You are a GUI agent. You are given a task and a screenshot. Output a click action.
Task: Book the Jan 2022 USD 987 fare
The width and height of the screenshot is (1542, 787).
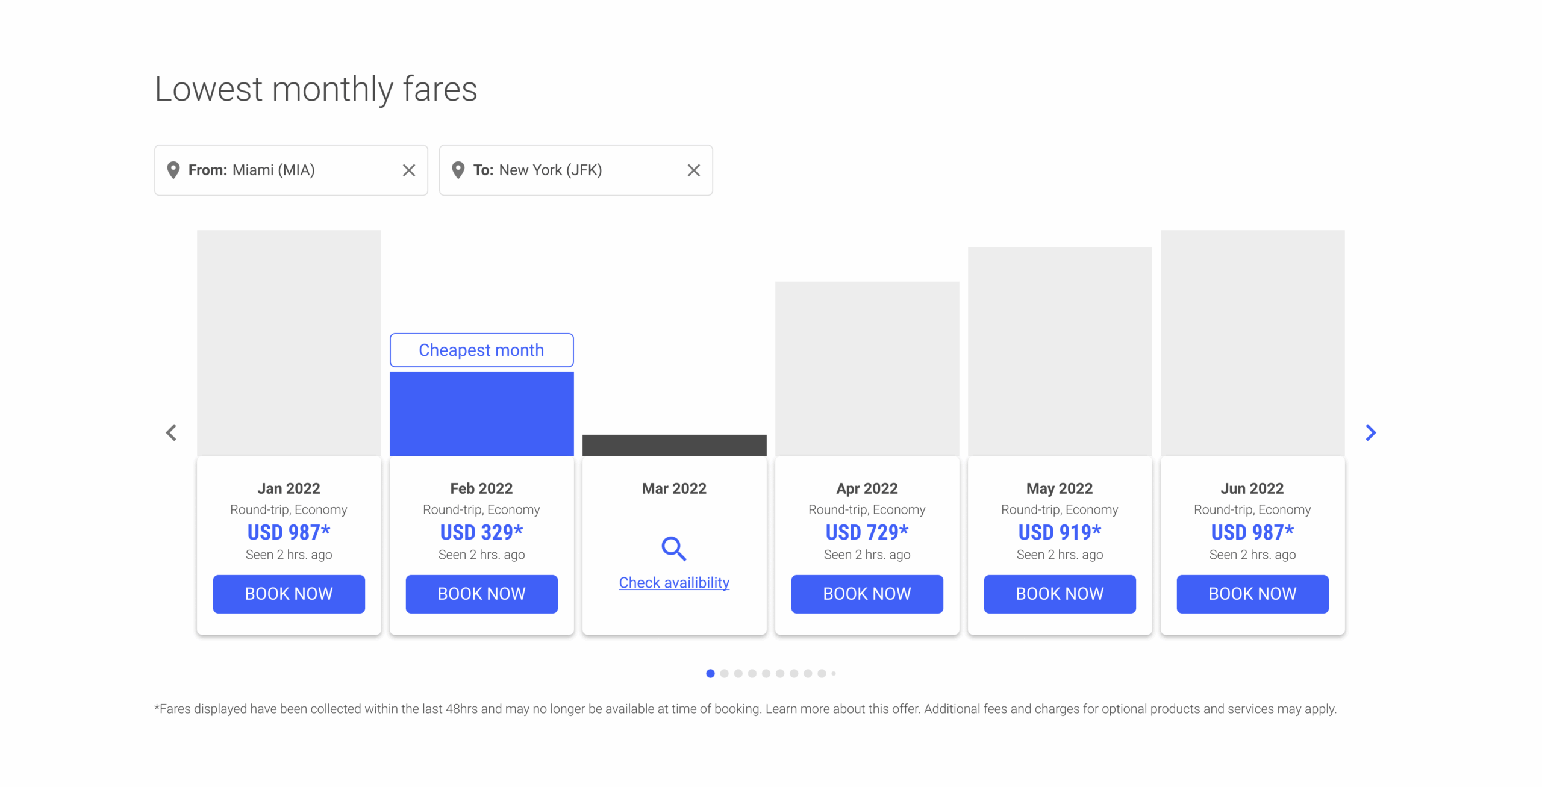click(289, 594)
